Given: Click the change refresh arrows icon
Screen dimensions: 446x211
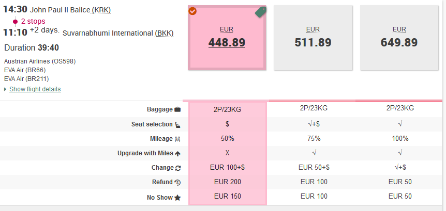Looking at the screenshot, I should (x=178, y=168).
